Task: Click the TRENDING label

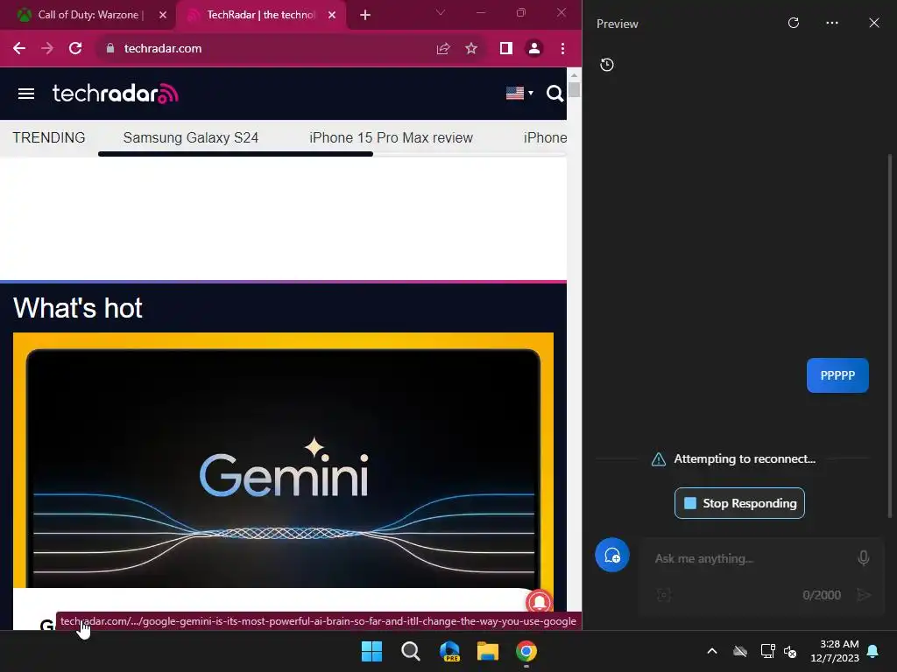Action: pos(49,137)
